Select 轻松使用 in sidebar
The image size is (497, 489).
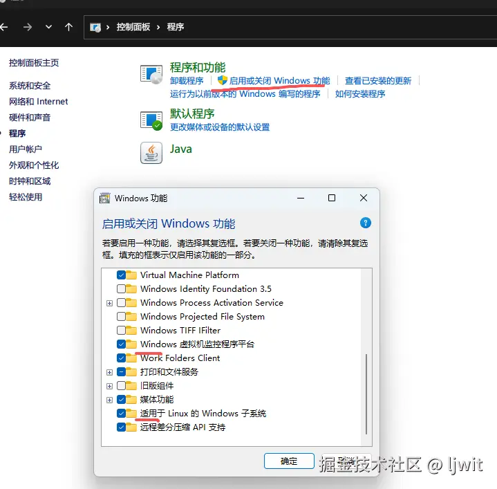pos(26,197)
